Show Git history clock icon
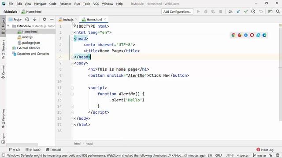The width and height of the screenshot is (282, 158). coord(253,11)
